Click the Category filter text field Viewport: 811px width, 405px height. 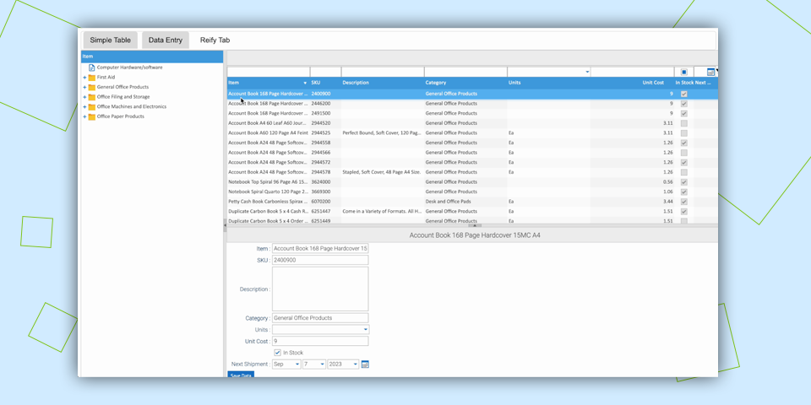(465, 72)
